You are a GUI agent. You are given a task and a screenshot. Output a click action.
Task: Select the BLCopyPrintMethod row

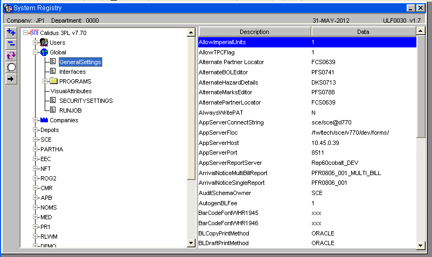coord(307,233)
